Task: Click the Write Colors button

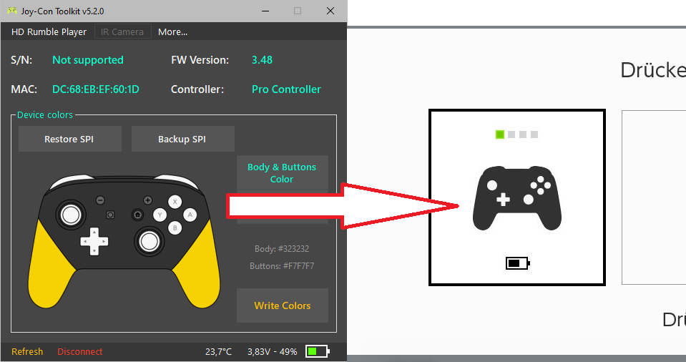Action: click(282, 305)
